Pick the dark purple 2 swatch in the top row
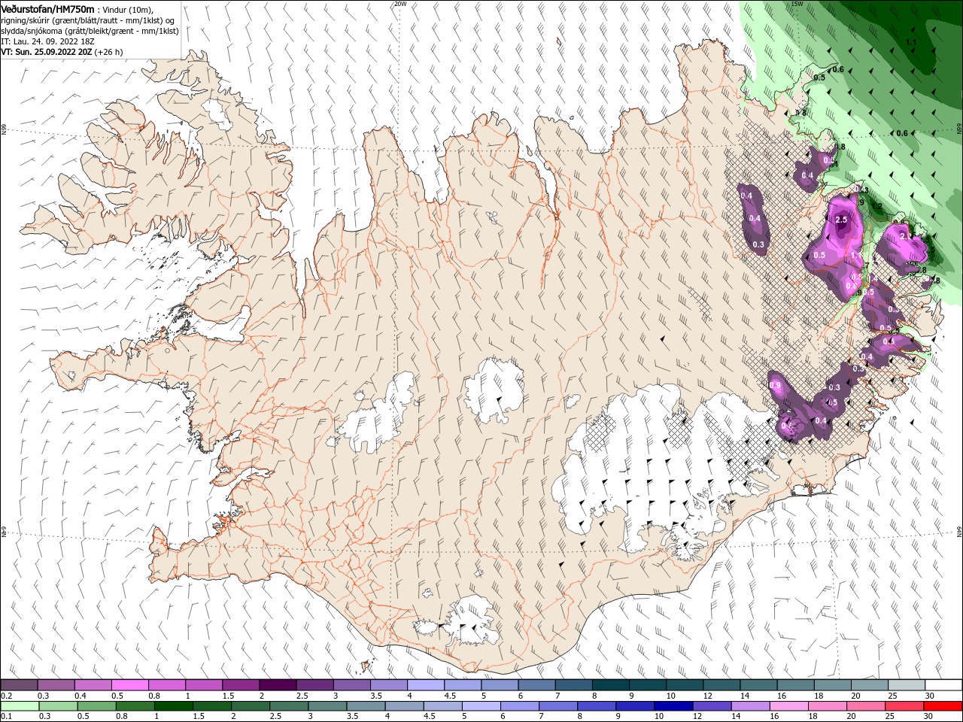 click(x=278, y=685)
